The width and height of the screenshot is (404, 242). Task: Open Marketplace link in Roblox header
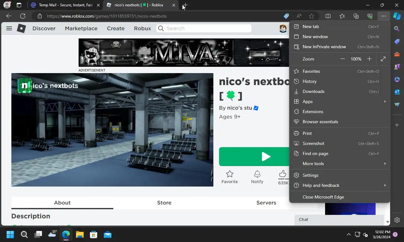(81, 28)
